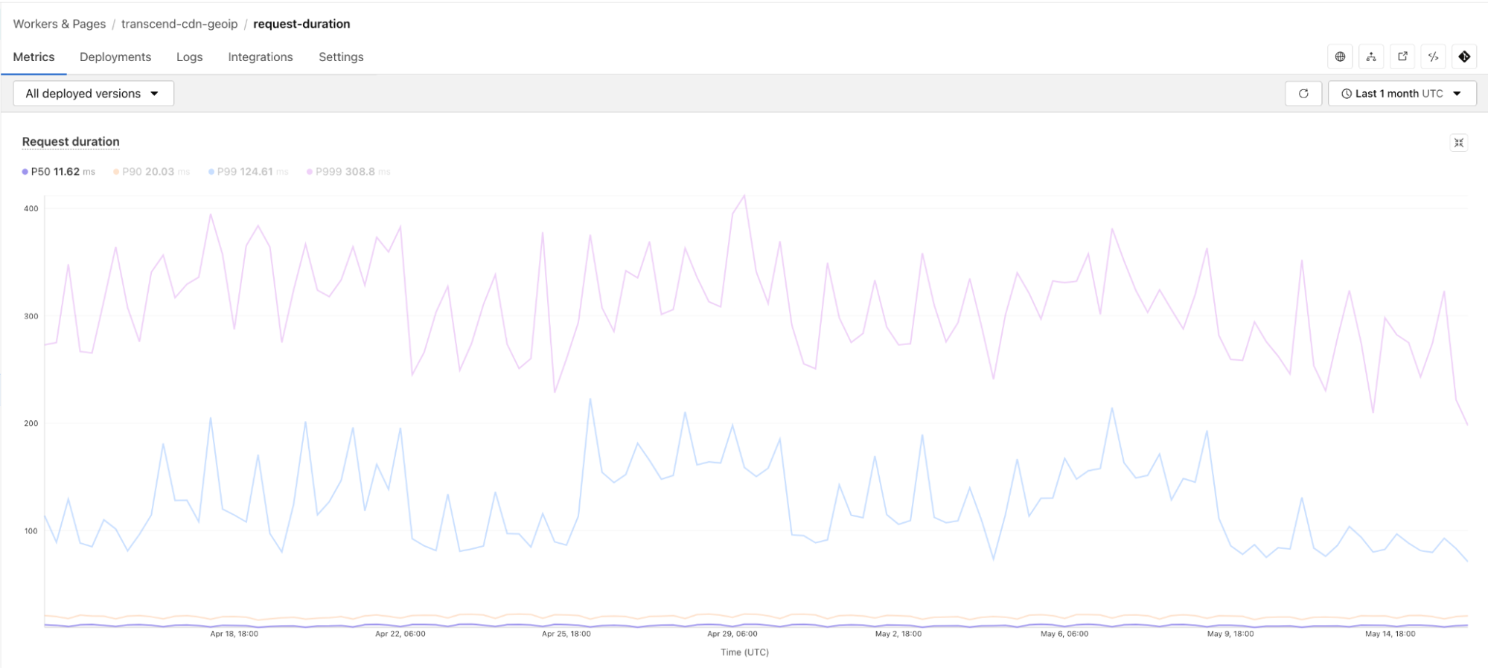Click the Time (UTC) axis title
1488x668 pixels.
(744, 652)
